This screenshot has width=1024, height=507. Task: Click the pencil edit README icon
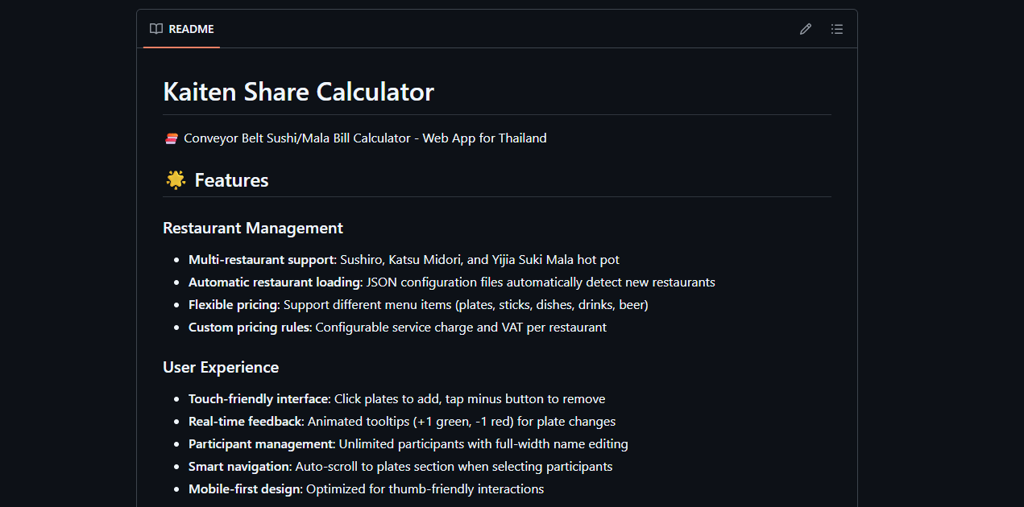tap(805, 29)
